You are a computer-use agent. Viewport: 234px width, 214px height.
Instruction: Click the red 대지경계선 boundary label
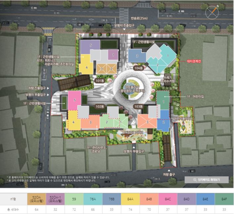[x=194, y=61]
